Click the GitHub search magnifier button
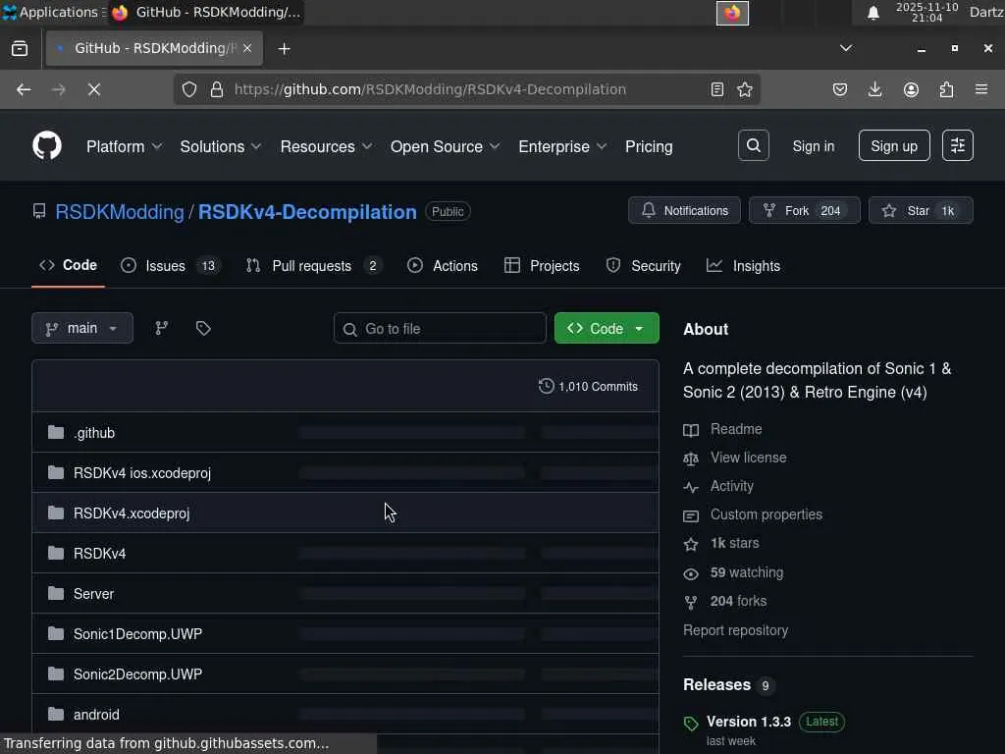 click(753, 145)
